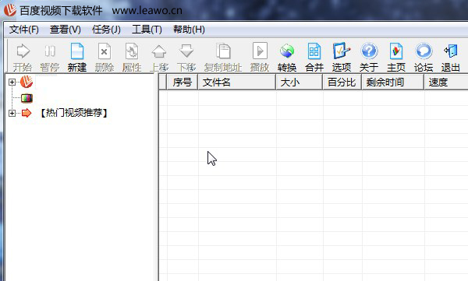Click the 开始 (Start) arrow icon
The image size is (468, 281).
coord(23,51)
